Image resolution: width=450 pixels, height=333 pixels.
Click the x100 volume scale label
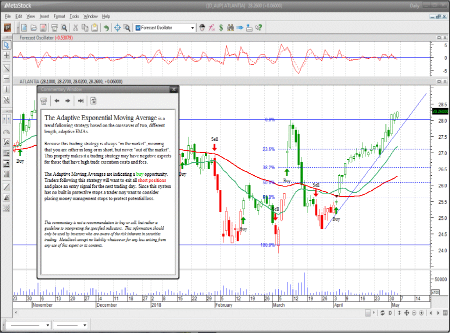[x=435, y=292]
